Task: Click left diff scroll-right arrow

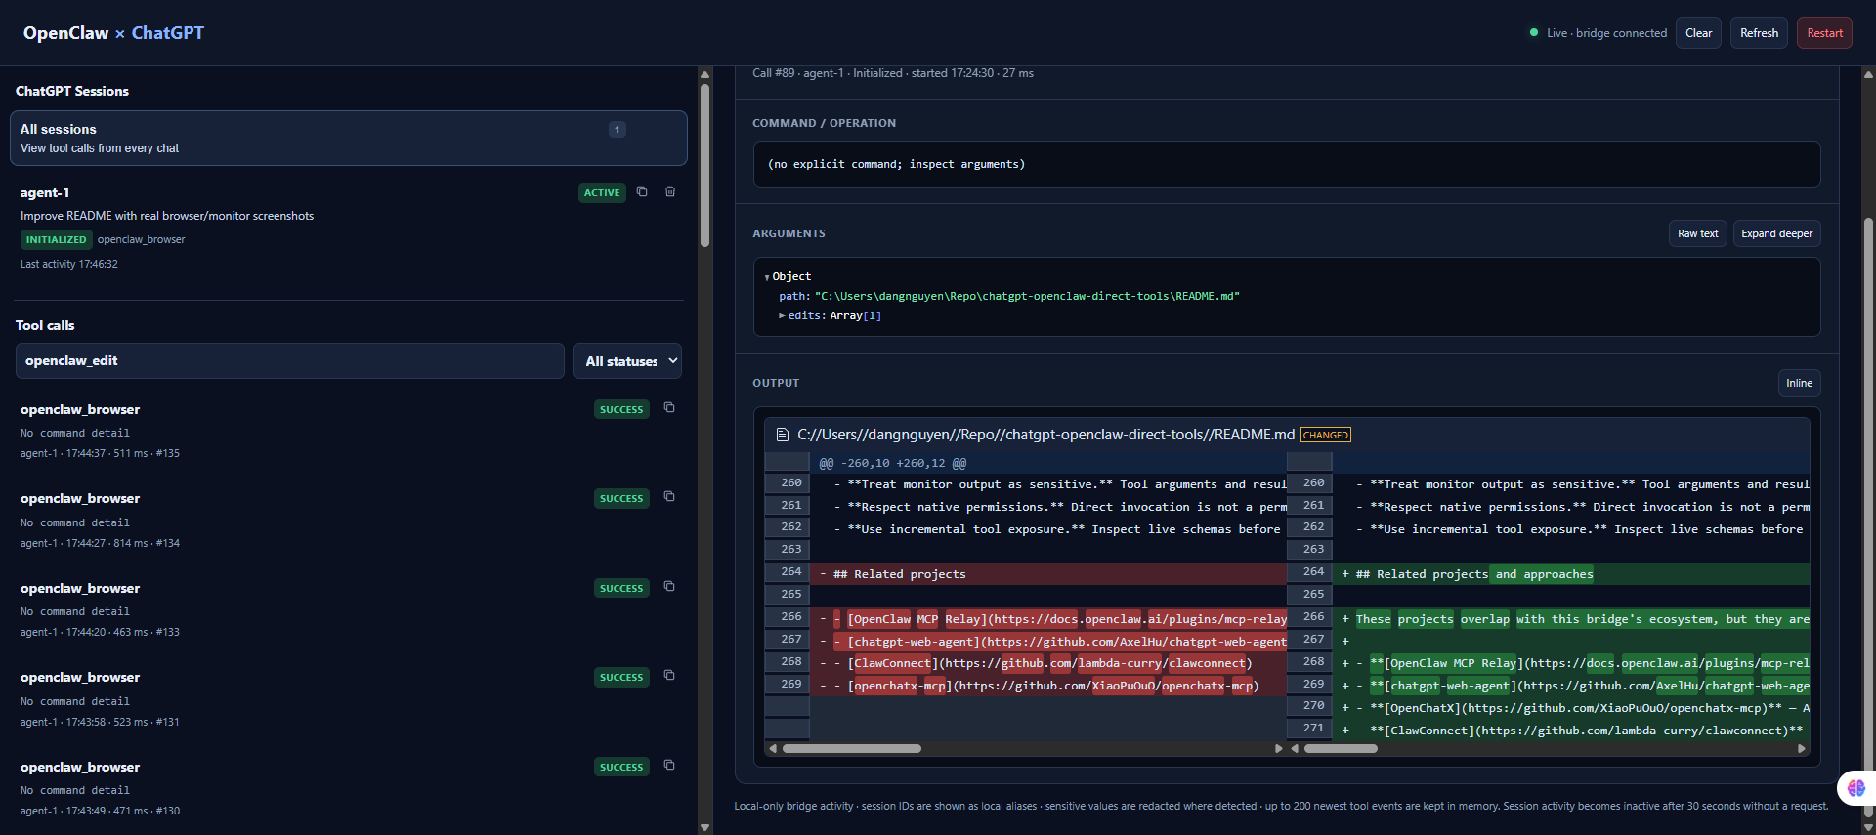Action: coord(1278,749)
